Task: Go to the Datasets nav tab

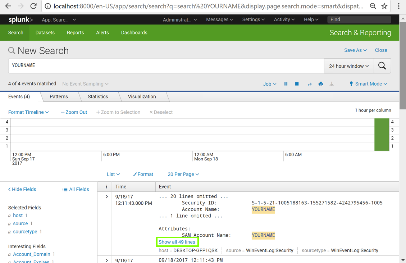Action: coord(45,33)
